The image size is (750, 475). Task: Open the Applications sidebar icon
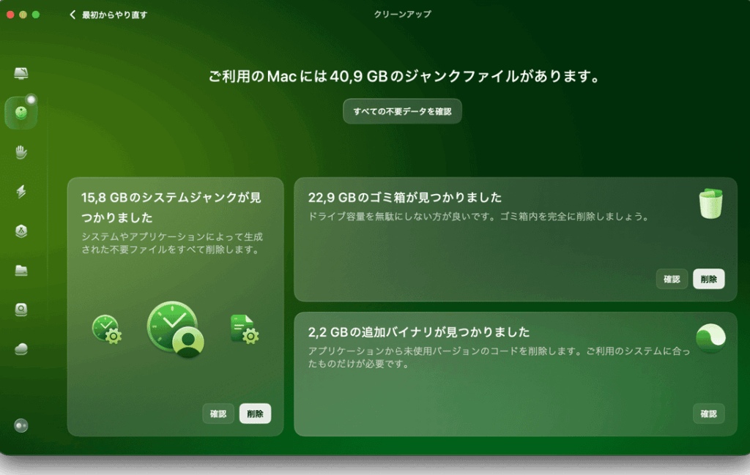click(21, 231)
